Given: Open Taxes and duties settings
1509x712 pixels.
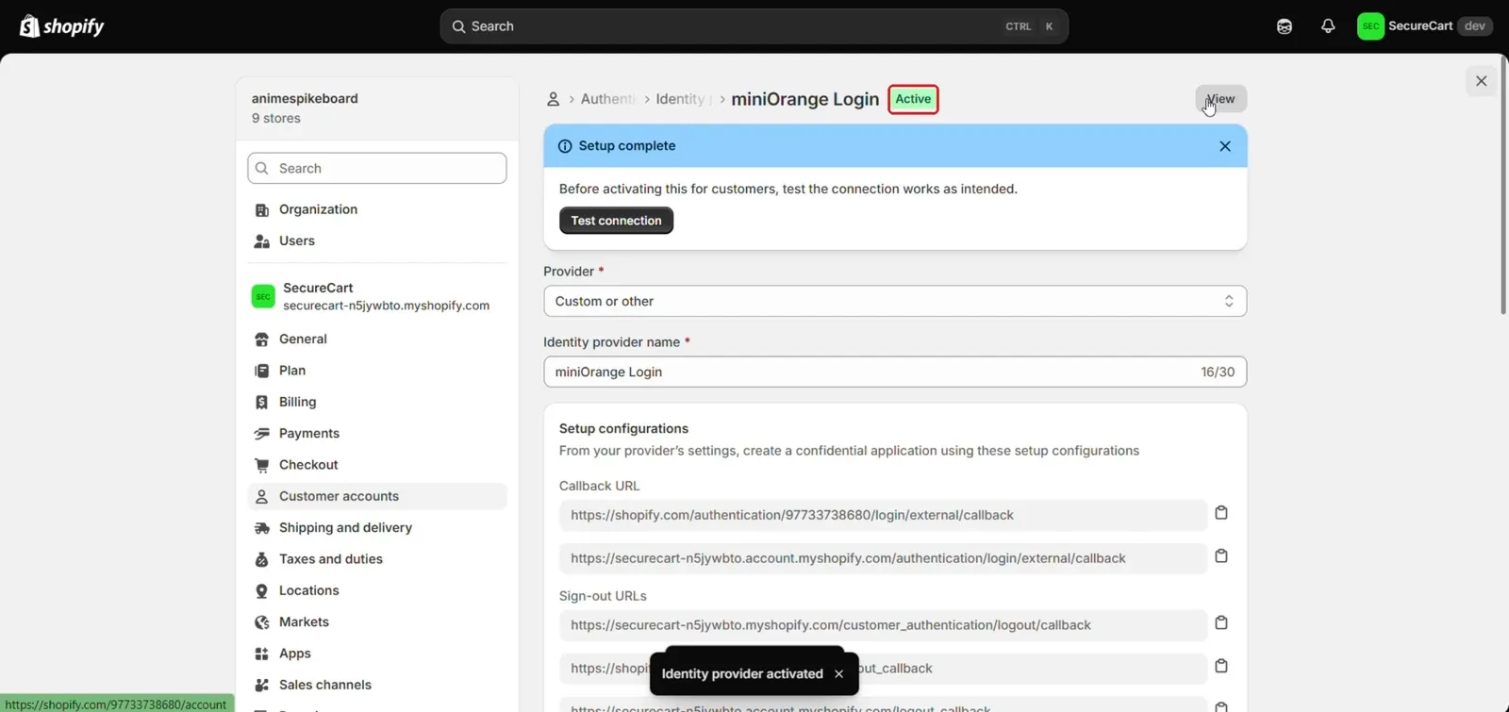Looking at the screenshot, I should point(377,559).
